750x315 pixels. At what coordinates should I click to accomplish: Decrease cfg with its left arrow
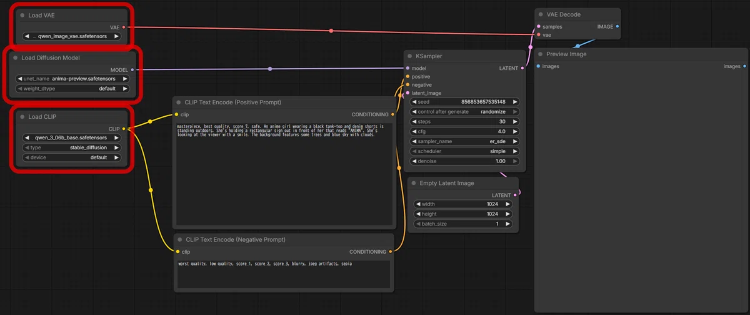coord(414,132)
